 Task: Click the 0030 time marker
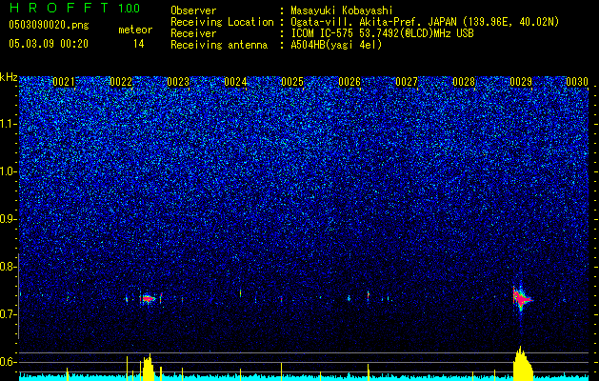pyautogui.click(x=577, y=82)
